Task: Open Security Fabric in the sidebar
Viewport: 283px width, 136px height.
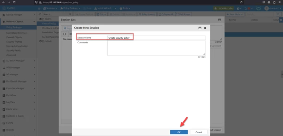Action: [13, 51]
